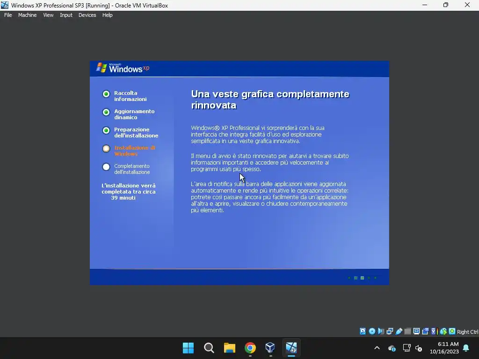Open network status tray icon
The height and width of the screenshot is (359, 479).
[x=406, y=348]
